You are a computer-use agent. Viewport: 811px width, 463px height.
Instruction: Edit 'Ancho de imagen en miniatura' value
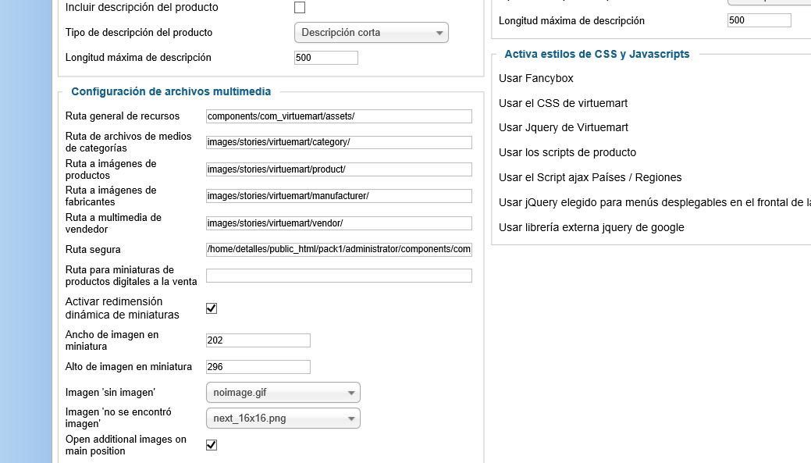(x=258, y=340)
